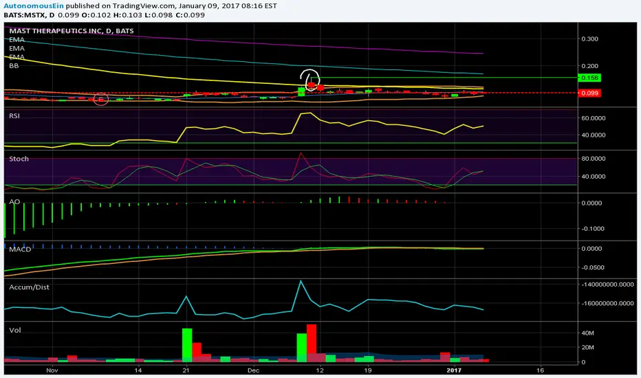The image size is (641, 378).
Task: Click the tallest red volume bar
Action: pos(312,343)
